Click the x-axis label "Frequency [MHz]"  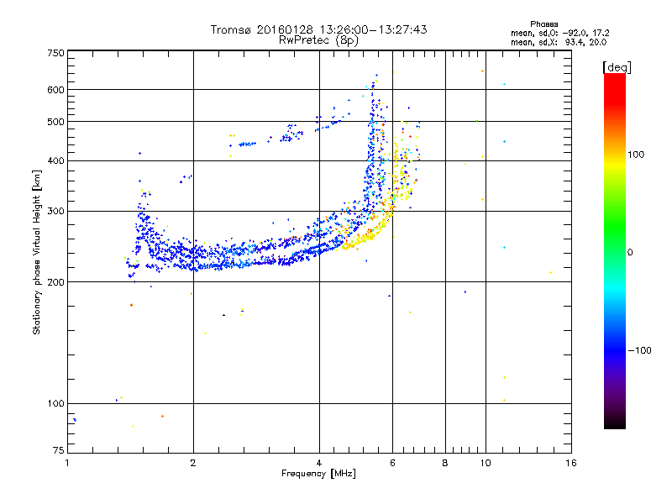318,474
